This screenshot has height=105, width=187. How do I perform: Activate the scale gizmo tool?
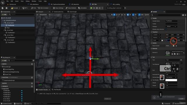(119, 15)
